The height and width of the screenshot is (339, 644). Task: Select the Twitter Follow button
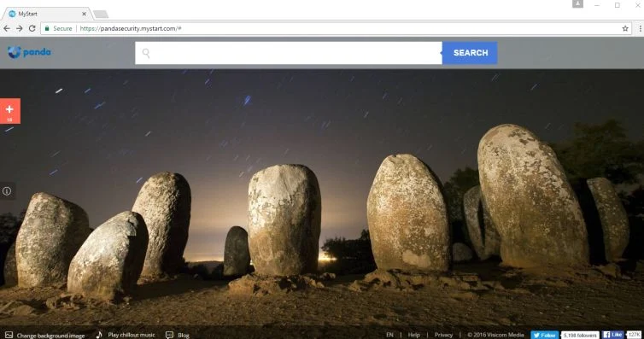[544, 335]
